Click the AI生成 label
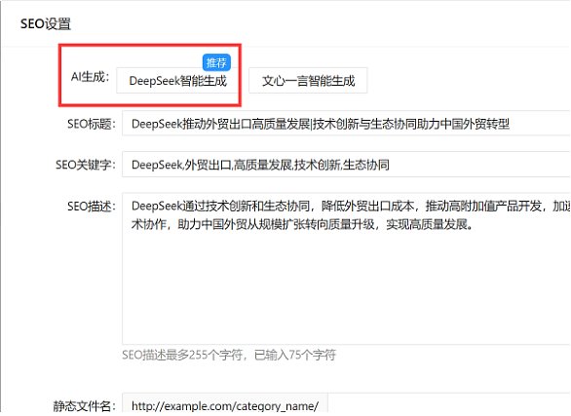The width and height of the screenshot is (571, 416). (90, 77)
